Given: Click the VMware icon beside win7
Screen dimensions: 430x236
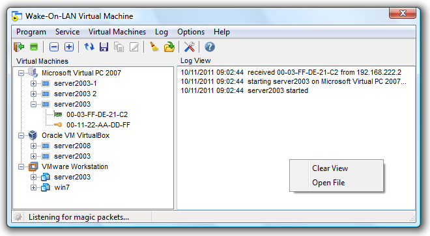Looking at the screenshot, I should (46, 187).
